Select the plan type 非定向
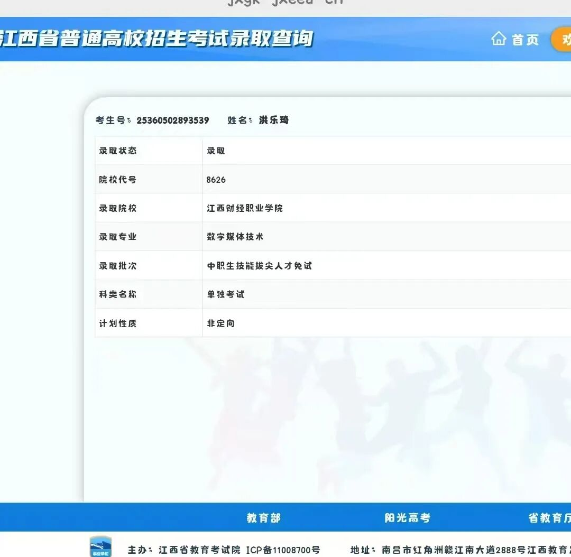Image resolution: width=571 pixels, height=557 pixels. 220,323
